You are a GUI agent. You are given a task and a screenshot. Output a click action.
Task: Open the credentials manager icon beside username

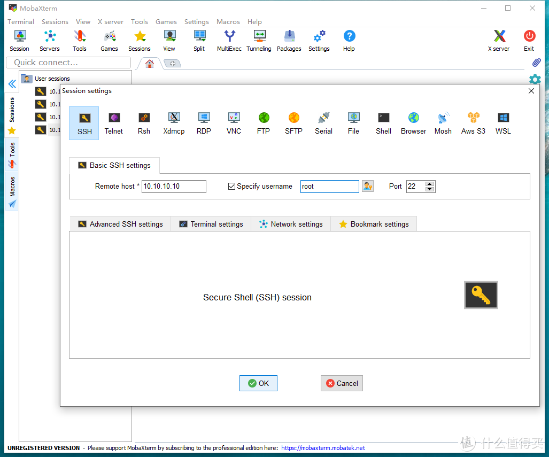pyautogui.click(x=368, y=187)
